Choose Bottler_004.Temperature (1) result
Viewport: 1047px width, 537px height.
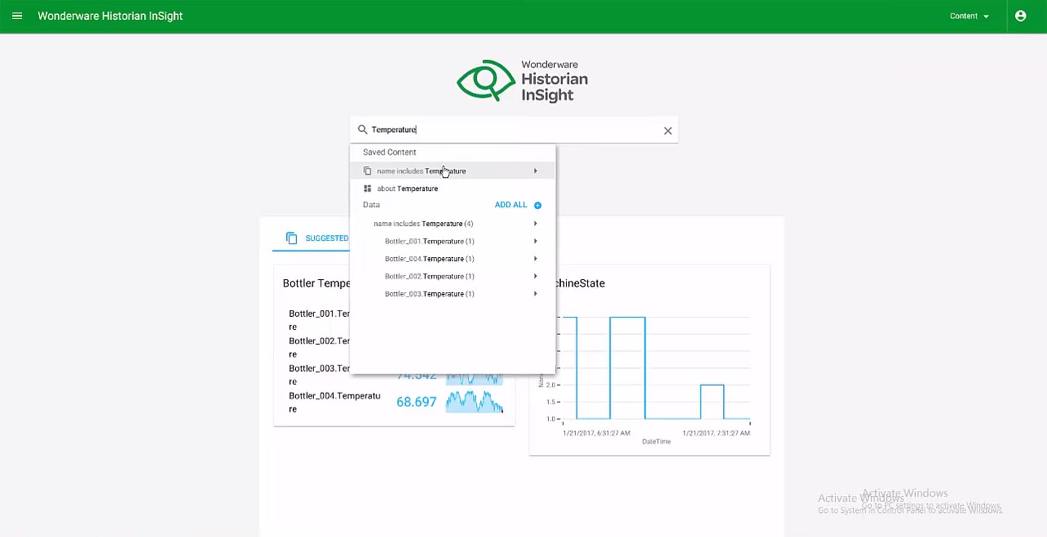pos(452,259)
